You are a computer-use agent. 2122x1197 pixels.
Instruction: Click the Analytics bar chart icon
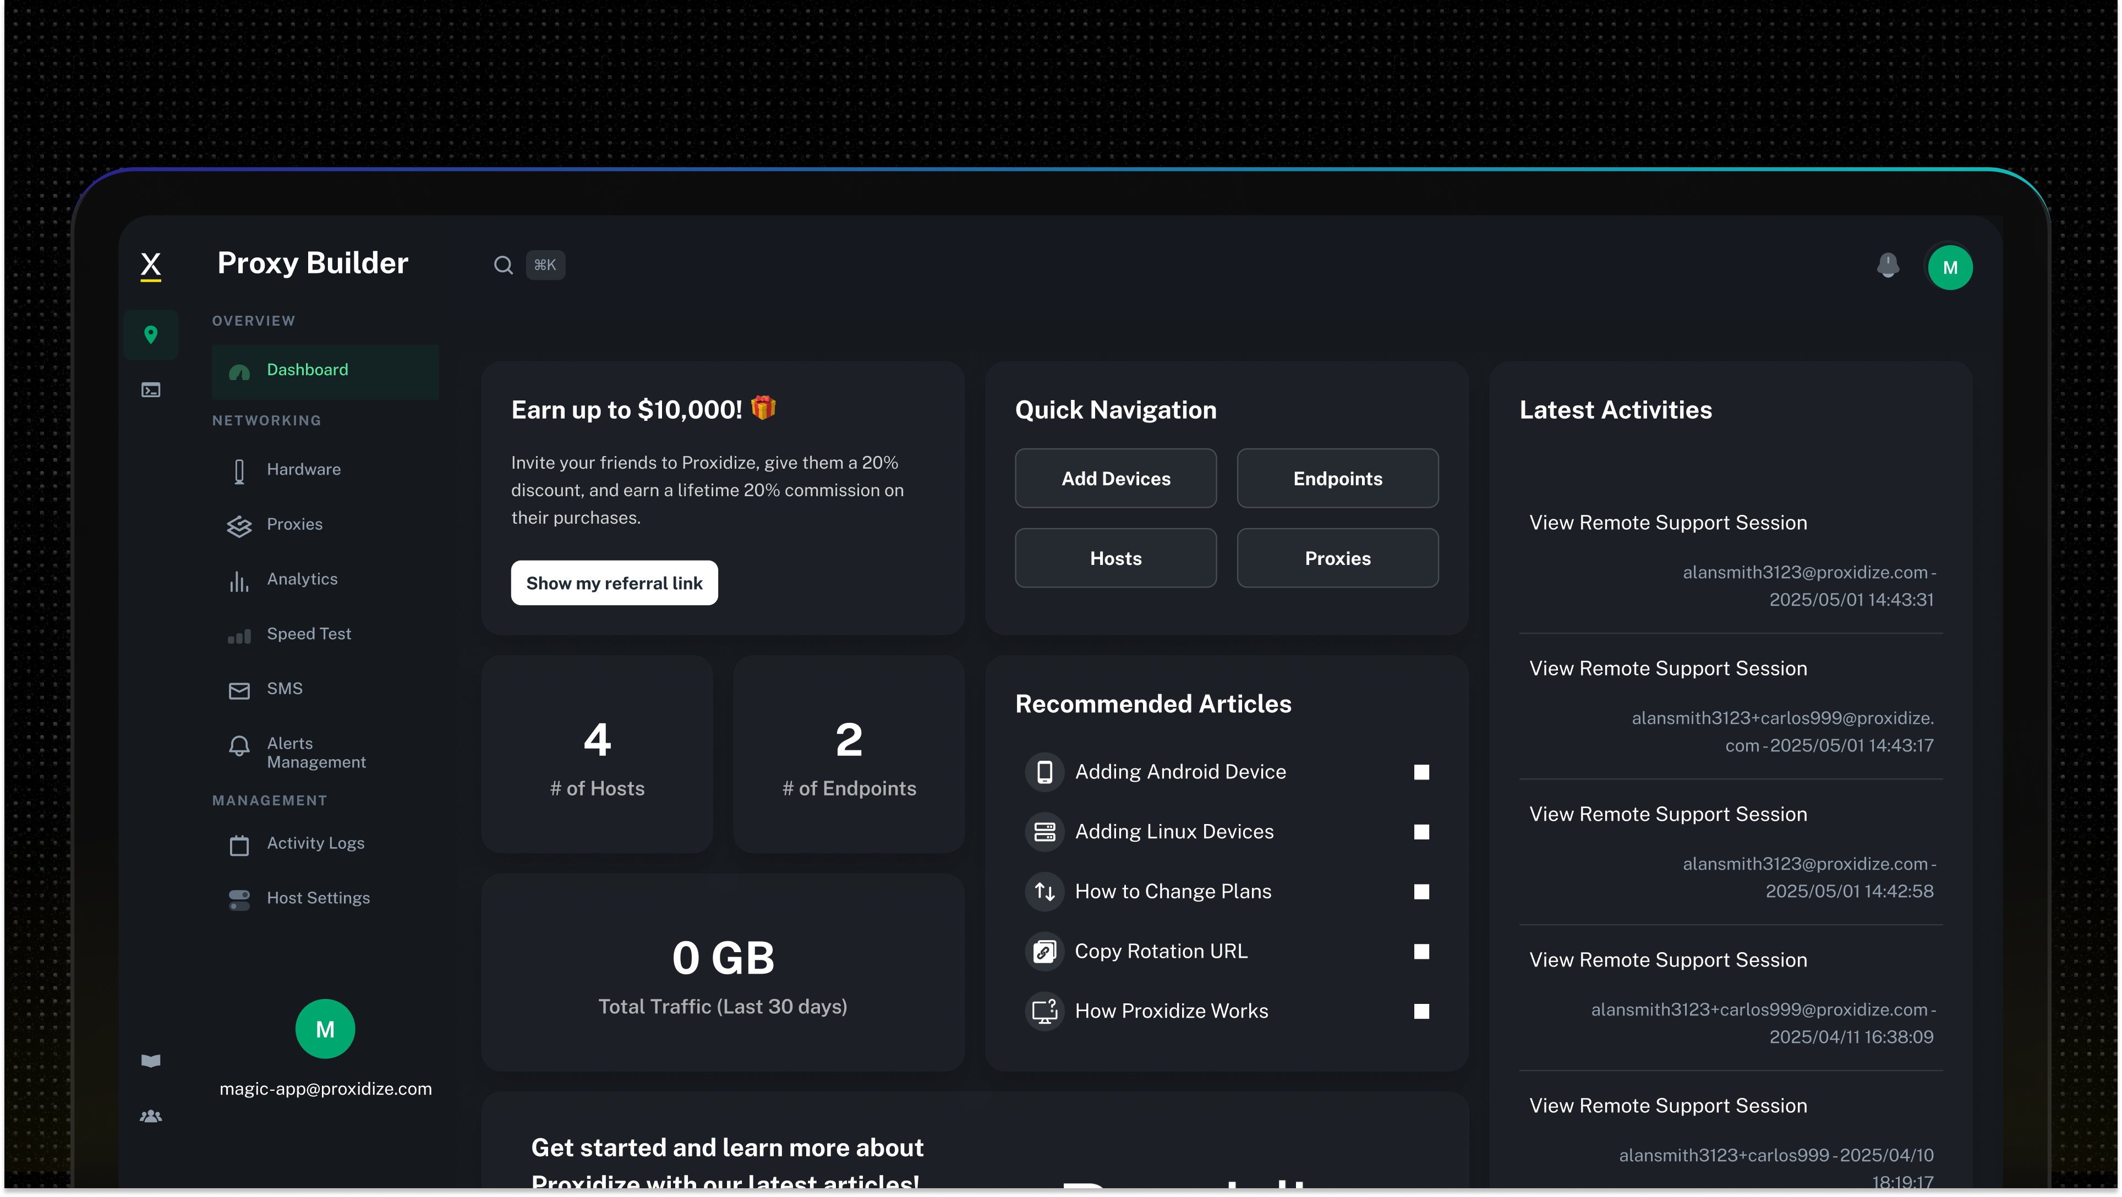pyautogui.click(x=239, y=581)
